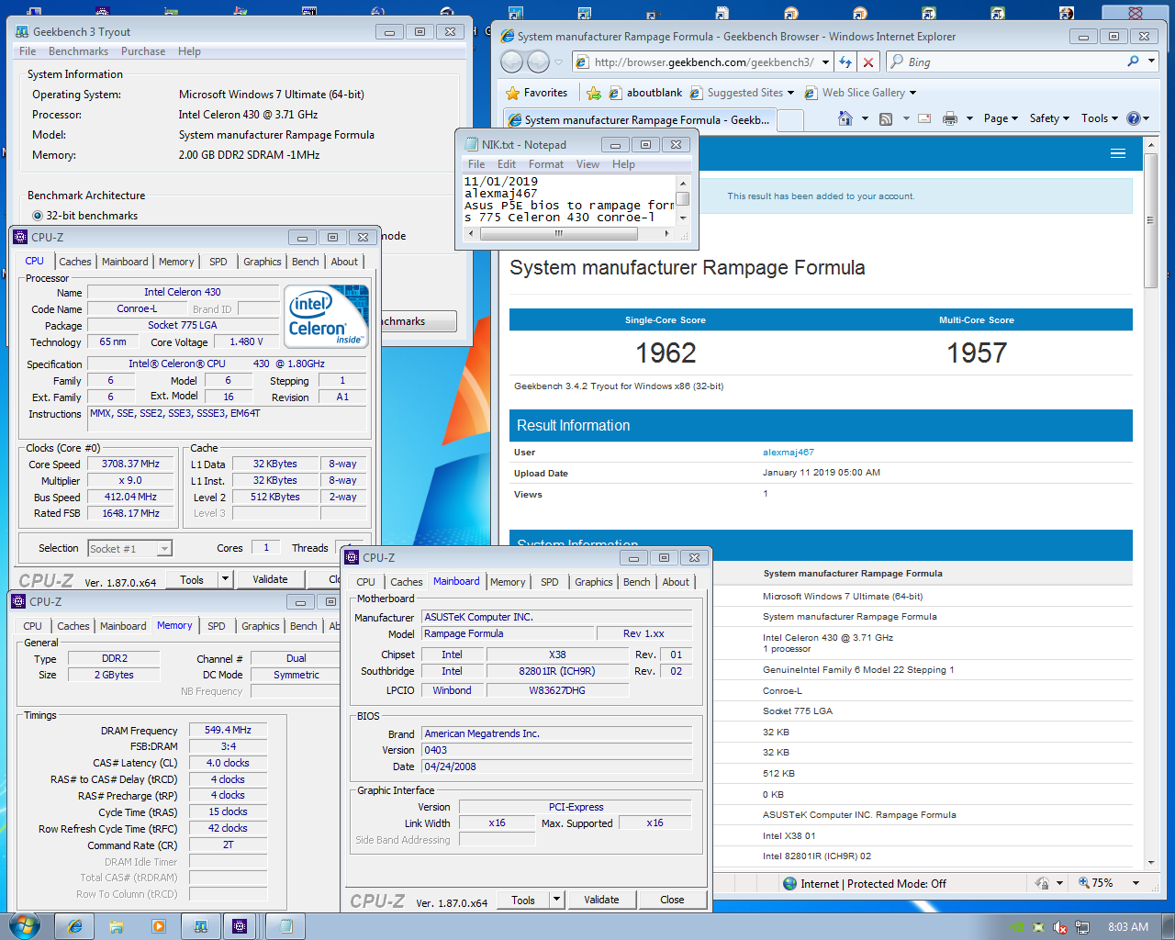Expand the Web Slice Gallery dropdown
The height and width of the screenshot is (940, 1175).
click(x=912, y=93)
